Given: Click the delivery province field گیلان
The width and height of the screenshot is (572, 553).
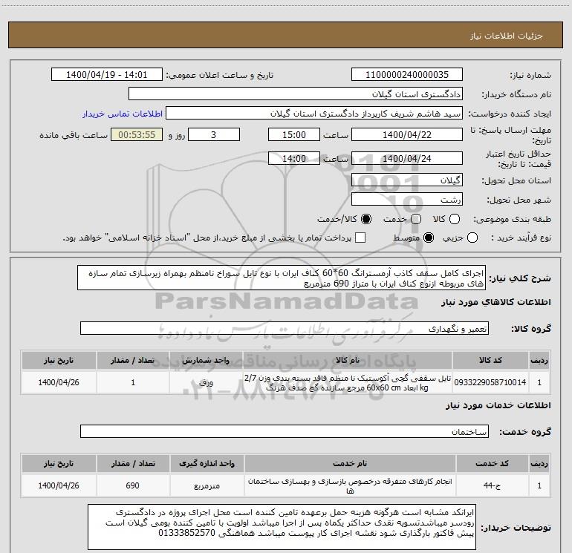Looking at the screenshot, I should tap(407, 180).
